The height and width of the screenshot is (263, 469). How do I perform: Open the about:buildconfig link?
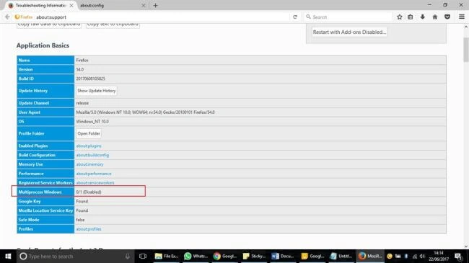(x=92, y=155)
